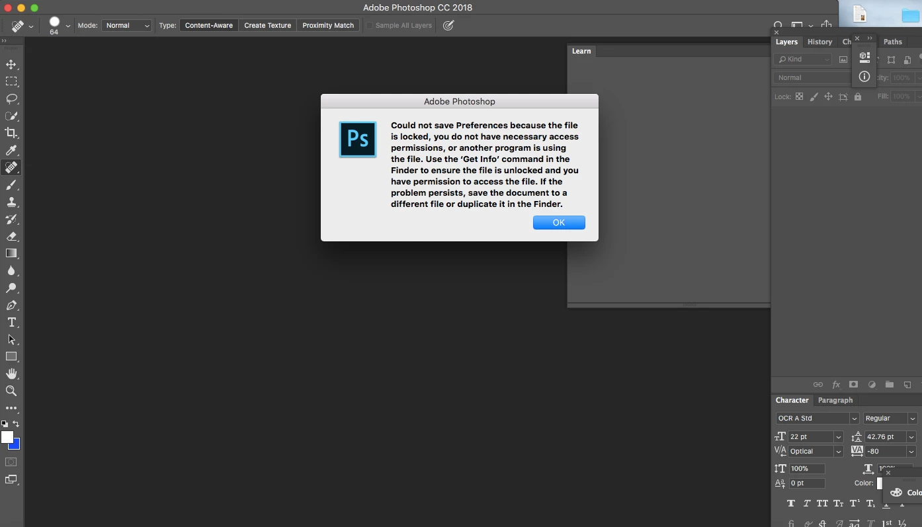Open the Info panel icon

click(864, 77)
